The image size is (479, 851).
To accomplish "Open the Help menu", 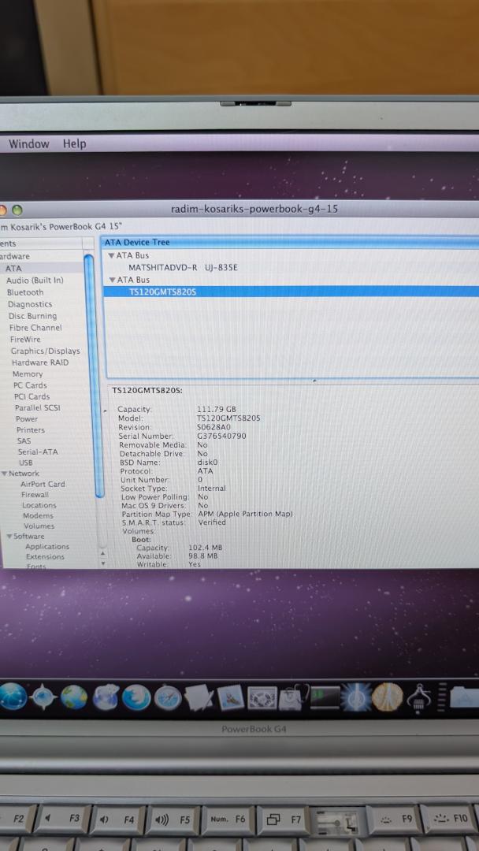I will pos(74,144).
